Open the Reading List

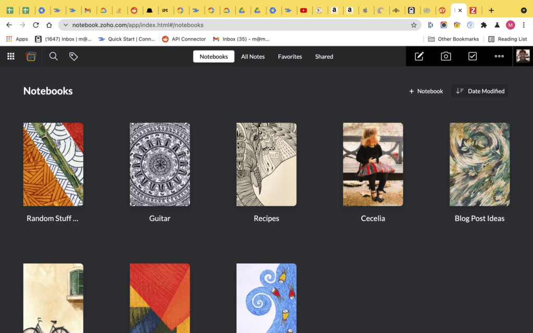[507, 39]
